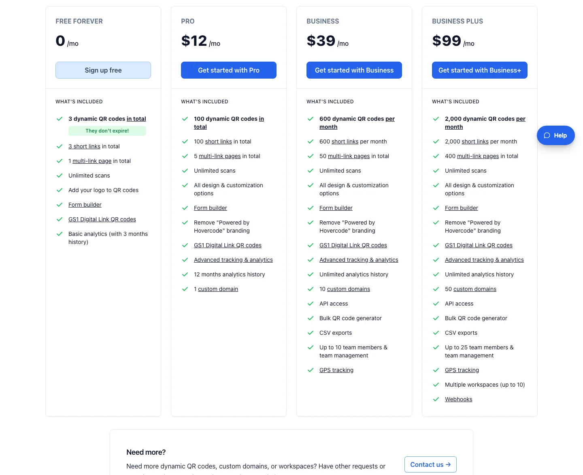Click 'per month' link after 2,000 dynamic QR codes
Image resolution: width=583 pixels, height=475 pixels.
tap(521, 119)
